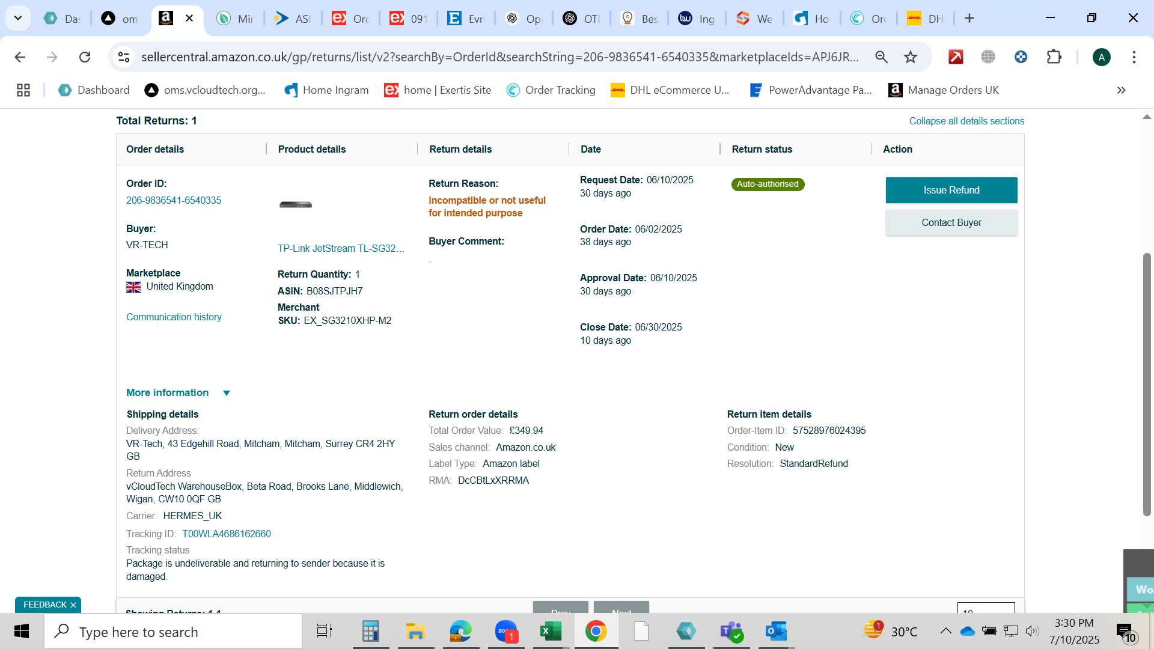This screenshot has width=1154, height=649.
Task: Open Microsoft Edge from the taskbar
Action: click(x=461, y=632)
